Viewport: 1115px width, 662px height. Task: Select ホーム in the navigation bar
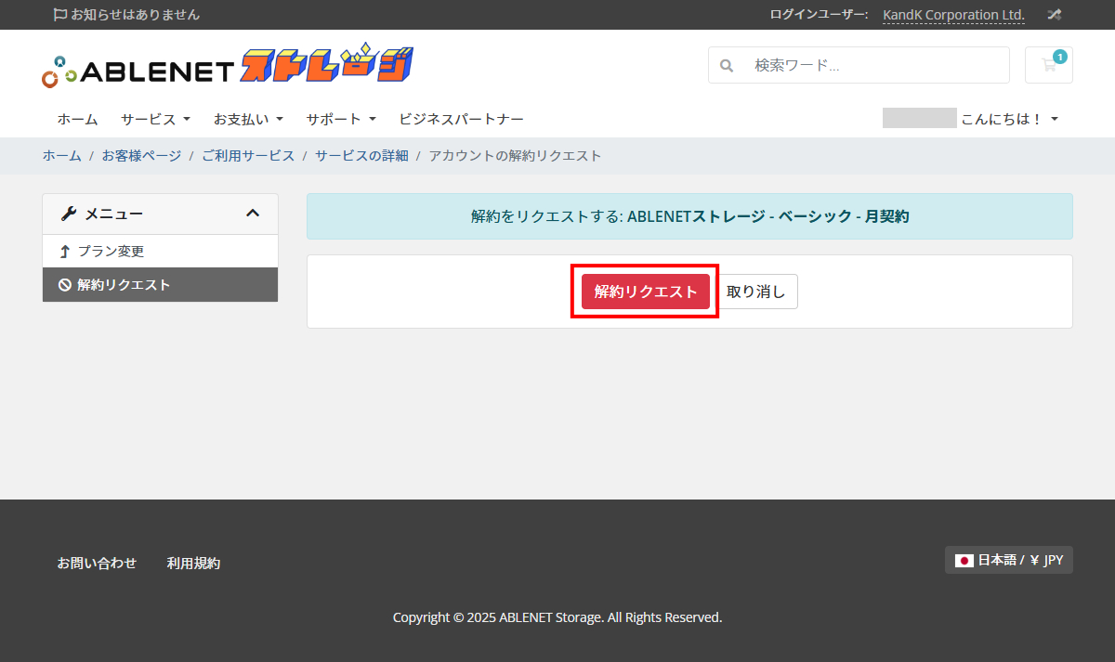point(77,119)
